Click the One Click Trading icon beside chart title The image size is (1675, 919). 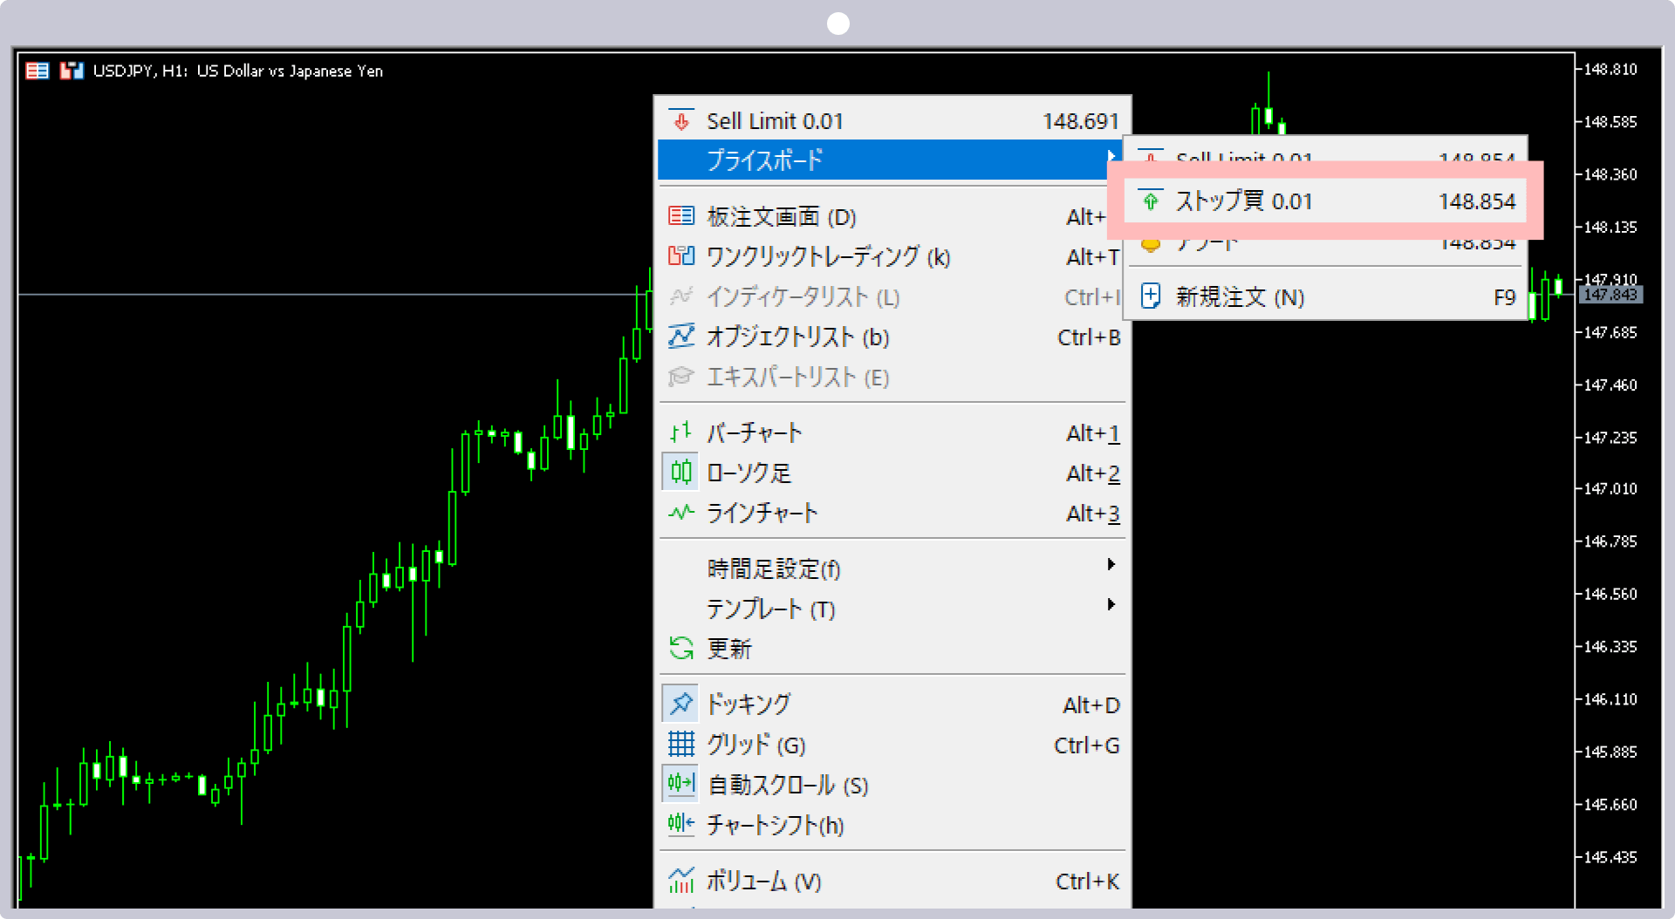click(71, 71)
